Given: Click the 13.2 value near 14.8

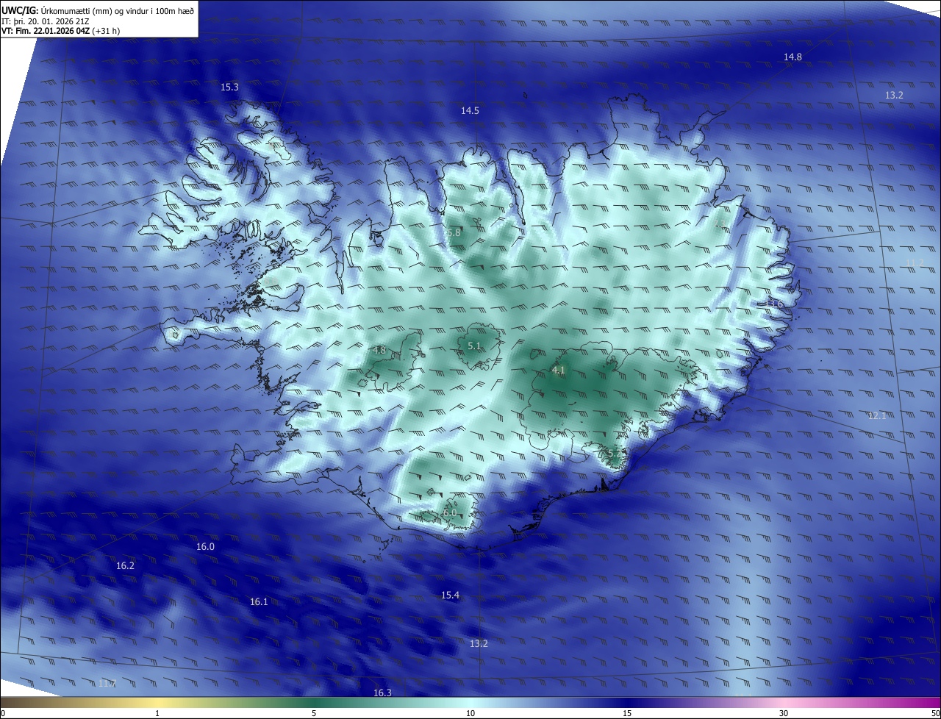Looking at the screenshot, I should coord(894,95).
